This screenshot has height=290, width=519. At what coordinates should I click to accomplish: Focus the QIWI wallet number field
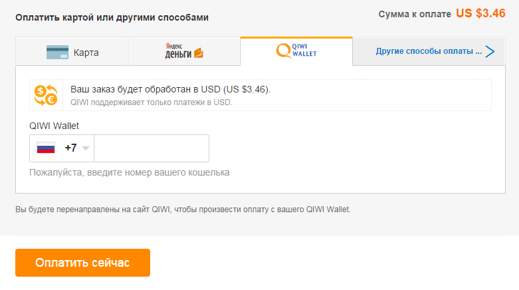tap(152, 148)
